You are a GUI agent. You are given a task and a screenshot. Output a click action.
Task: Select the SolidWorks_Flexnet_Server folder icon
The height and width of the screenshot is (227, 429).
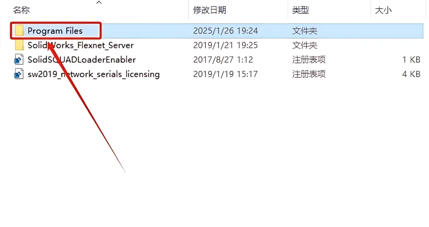pos(19,45)
